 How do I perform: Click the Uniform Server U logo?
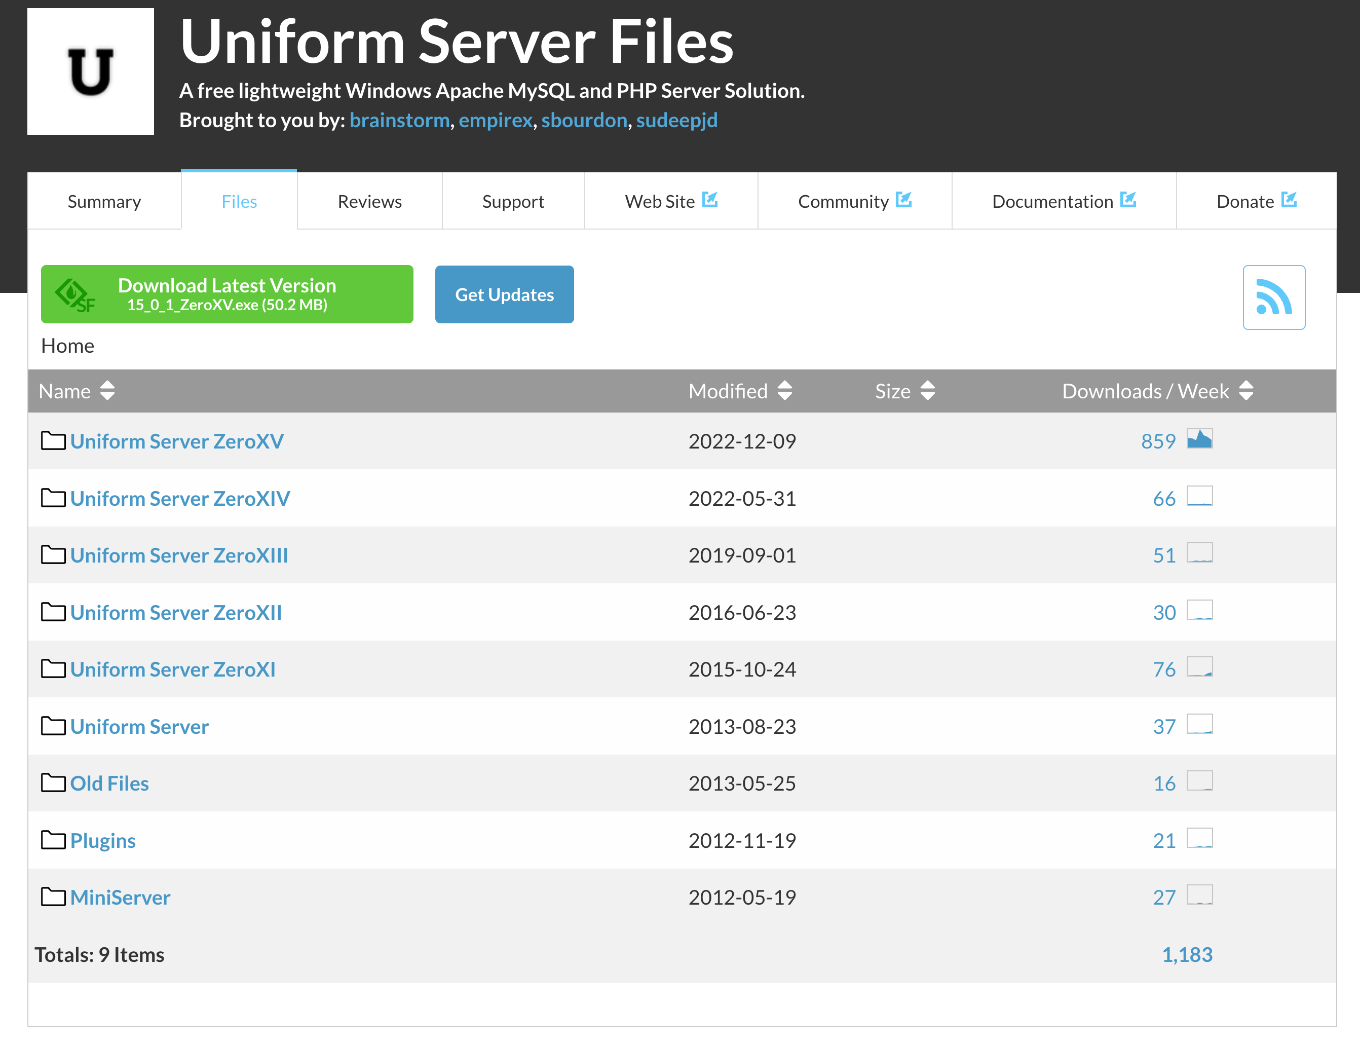click(x=91, y=71)
